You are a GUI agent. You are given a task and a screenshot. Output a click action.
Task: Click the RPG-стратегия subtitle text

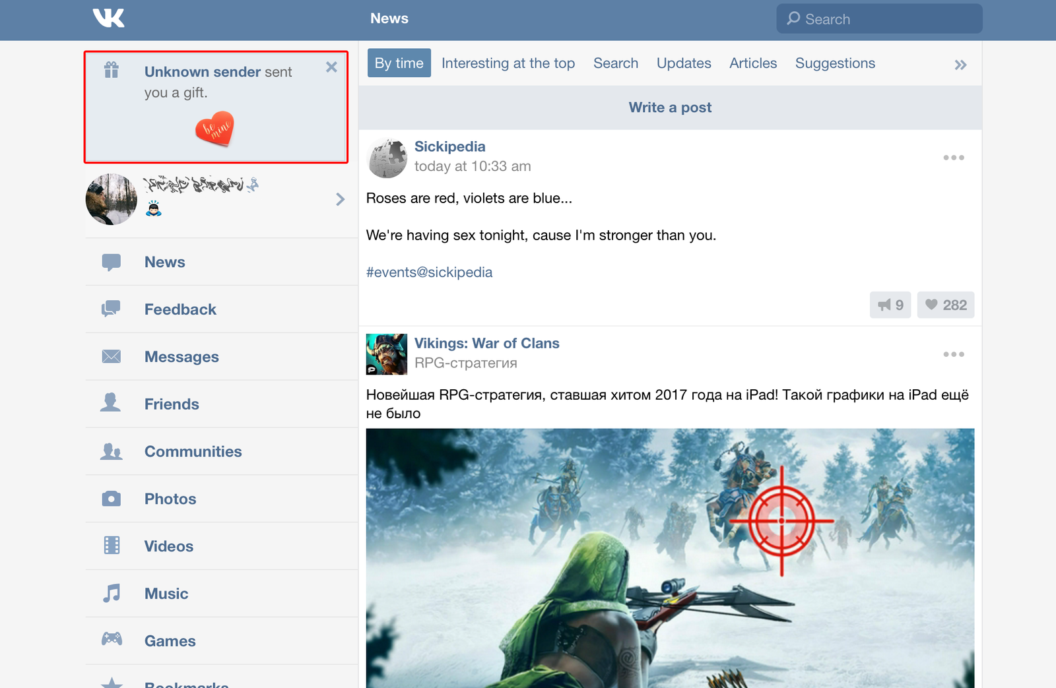(x=466, y=363)
